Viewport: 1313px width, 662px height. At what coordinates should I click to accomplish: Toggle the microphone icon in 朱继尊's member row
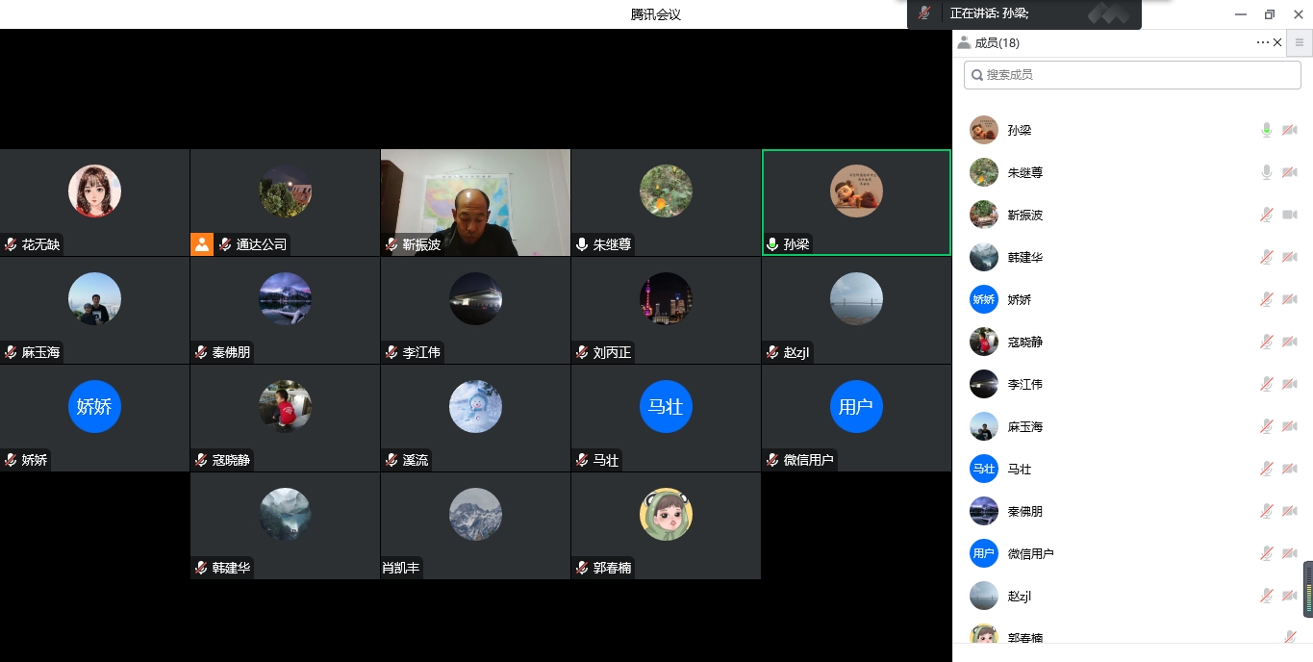pyautogui.click(x=1267, y=172)
